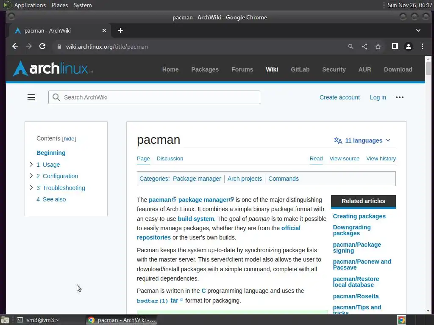View site info via lock icon
The width and height of the screenshot is (434, 325).
59,47
